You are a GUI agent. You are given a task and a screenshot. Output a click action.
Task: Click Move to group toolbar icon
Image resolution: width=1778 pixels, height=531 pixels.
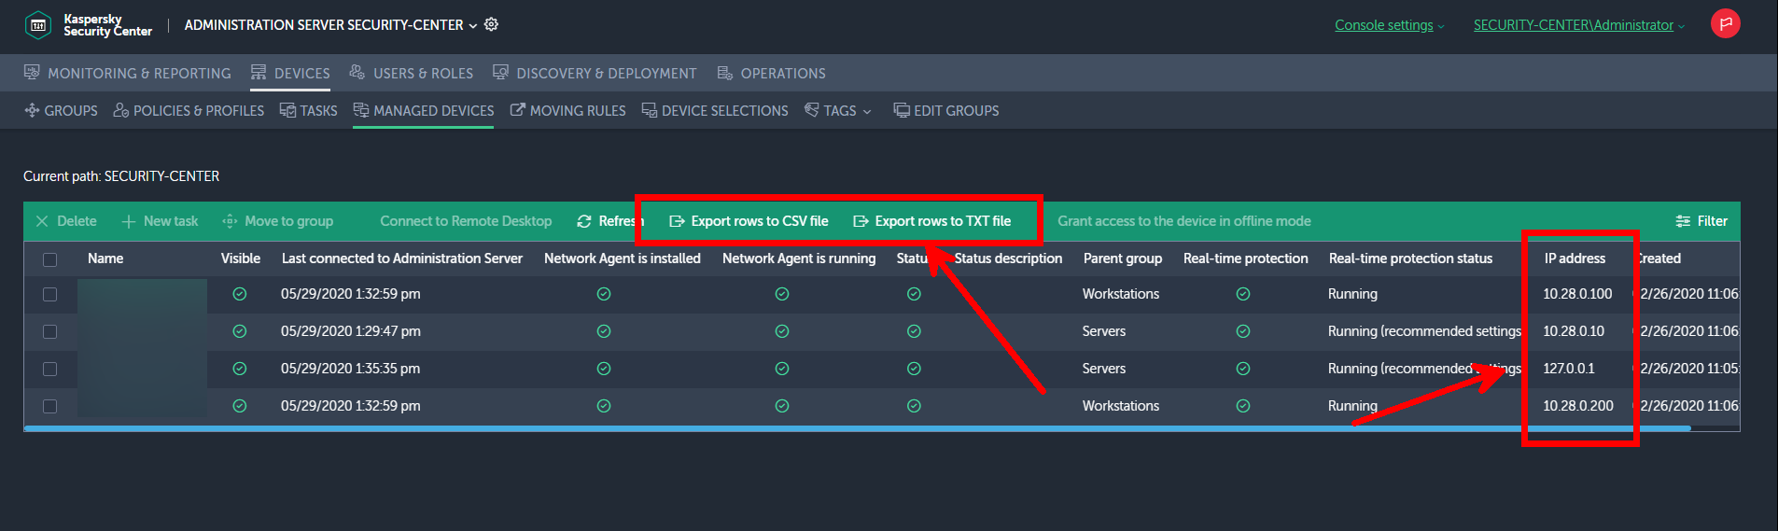[230, 221]
